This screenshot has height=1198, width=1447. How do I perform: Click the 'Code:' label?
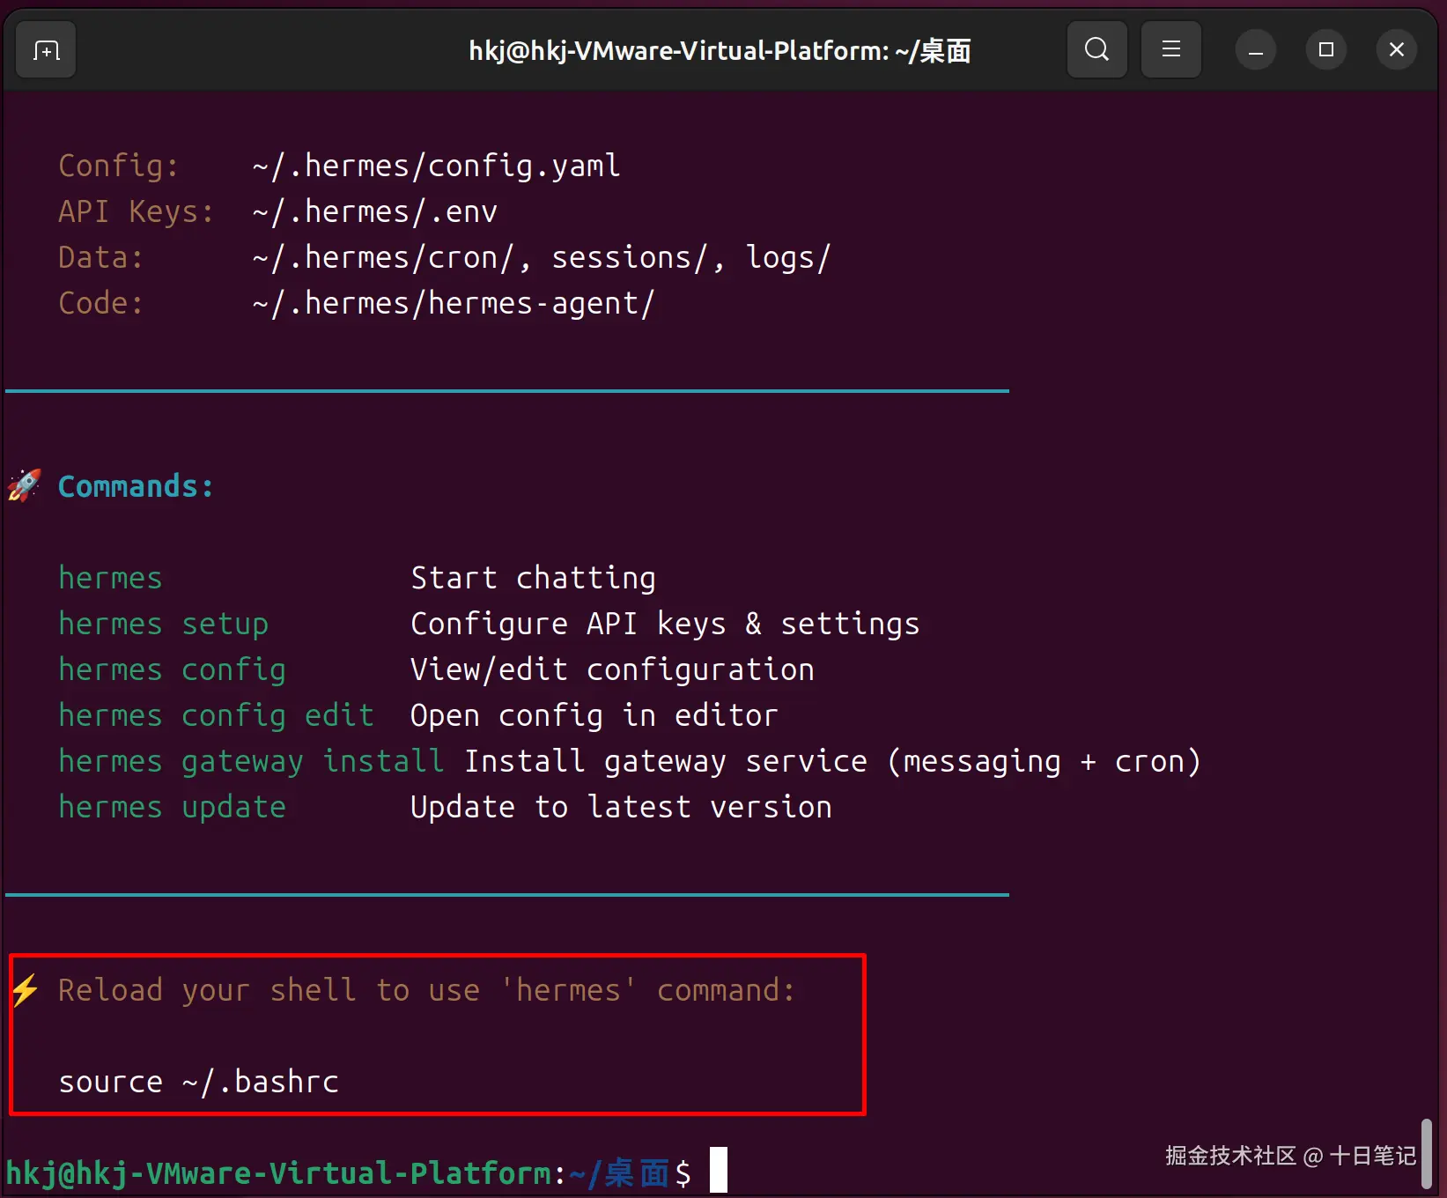click(100, 303)
